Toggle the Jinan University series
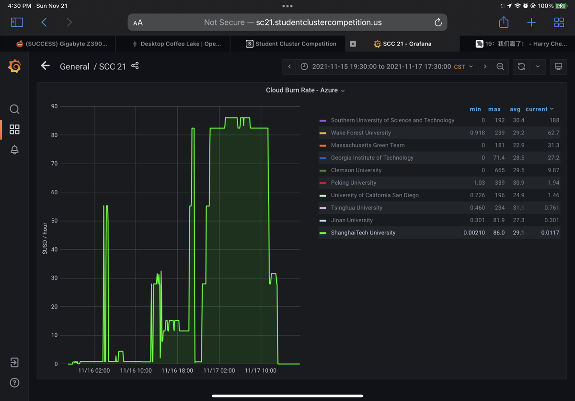This screenshot has width=575, height=401. coord(352,220)
